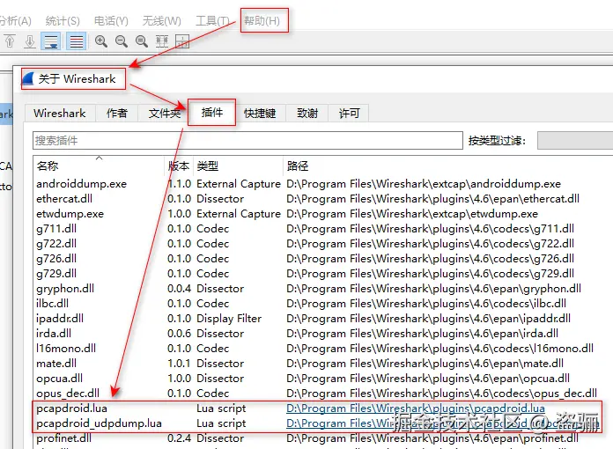The image size is (613, 449).
Task: Select the gryphon.dll plugin name
Action: pos(65,289)
